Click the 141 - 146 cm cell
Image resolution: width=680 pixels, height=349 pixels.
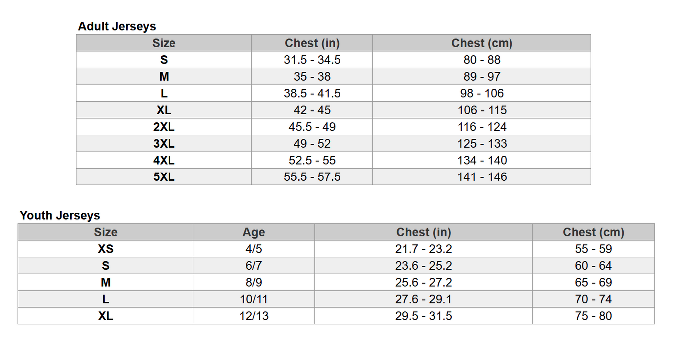(482, 177)
